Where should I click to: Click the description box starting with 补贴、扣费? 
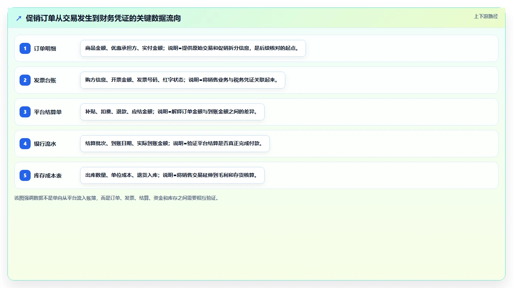click(x=172, y=112)
